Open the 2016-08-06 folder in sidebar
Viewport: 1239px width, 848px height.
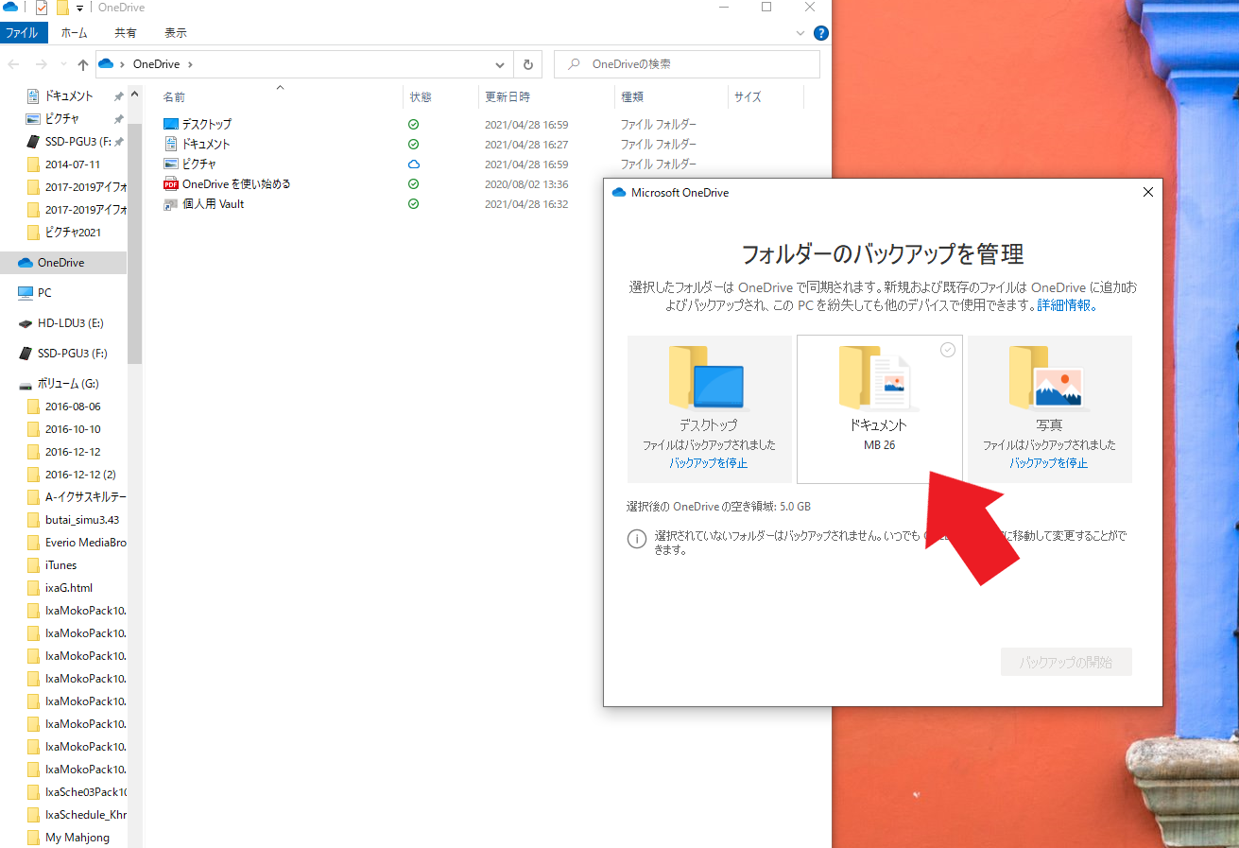tap(72, 406)
